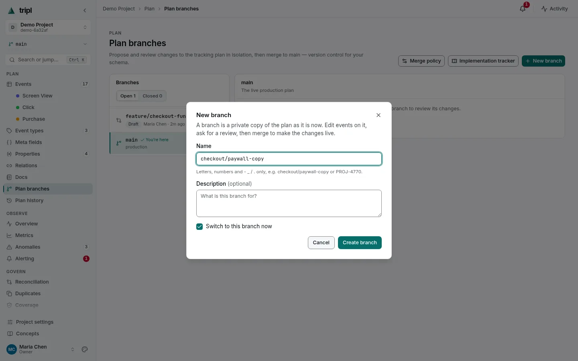This screenshot has height=361, width=578.
Task: Click the tripl logo icon
Action: (11, 10)
